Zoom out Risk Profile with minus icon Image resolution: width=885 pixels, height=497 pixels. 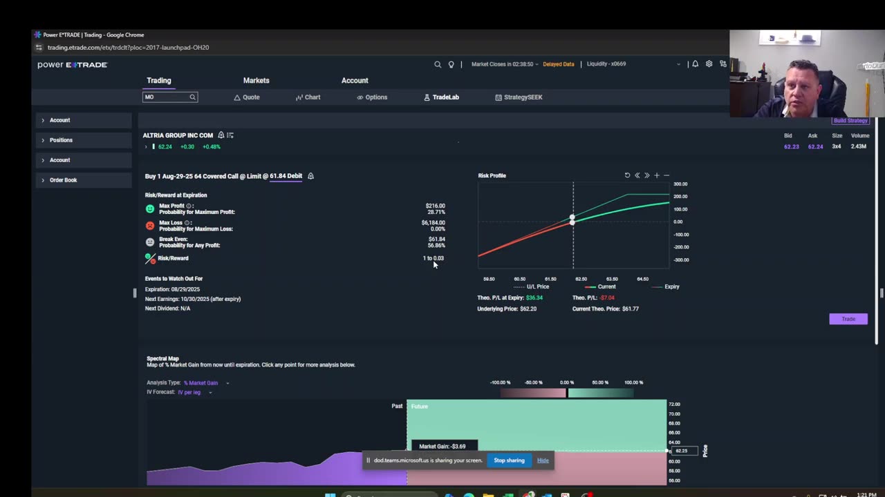coord(667,175)
